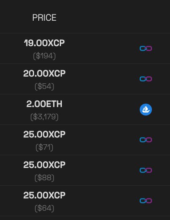Click the ($64) dollar value
The image size is (170, 220).
[x=44, y=208]
